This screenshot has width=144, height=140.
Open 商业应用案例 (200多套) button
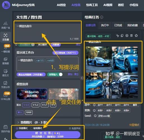tap(31, 74)
